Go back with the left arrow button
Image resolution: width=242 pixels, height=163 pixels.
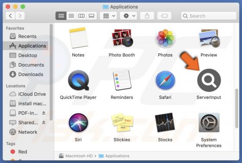click(10, 16)
